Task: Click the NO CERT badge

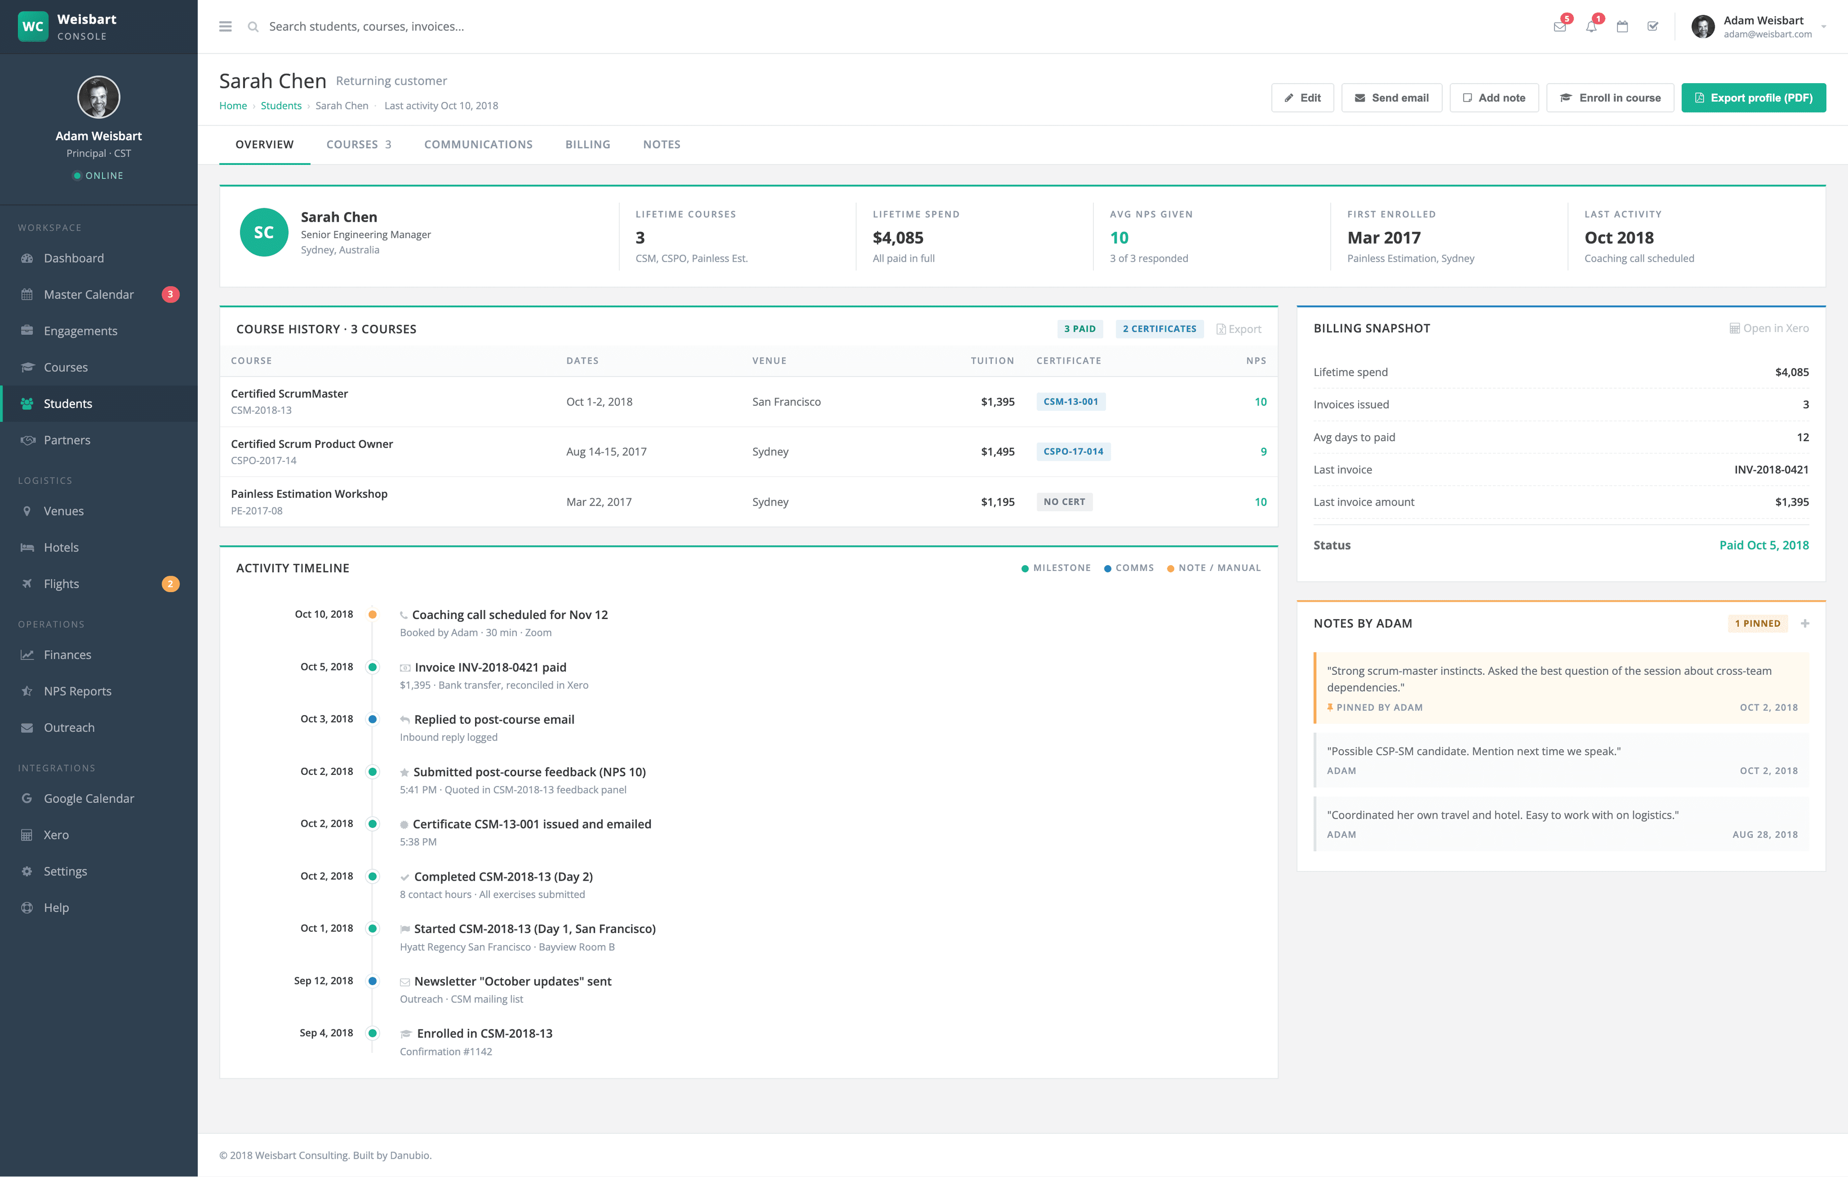Action: point(1065,502)
